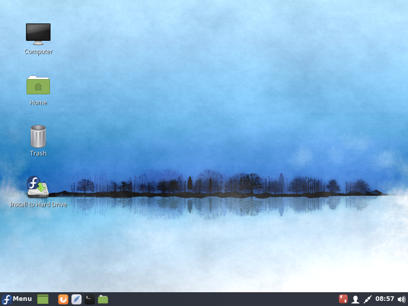Image resolution: width=408 pixels, height=306 pixels.
Task: Click the "Computer" icon label text
Action: [x=38, y=52]
